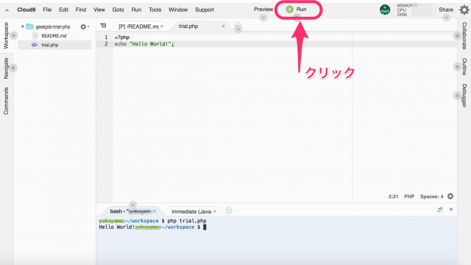Screen dimensions: 471x265
Task: Open the Collaborate side panel
Action: coord(464,36)
